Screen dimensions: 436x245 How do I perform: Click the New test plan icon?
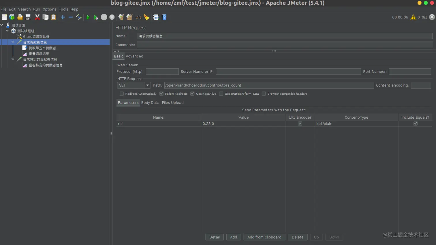(4, 17)
